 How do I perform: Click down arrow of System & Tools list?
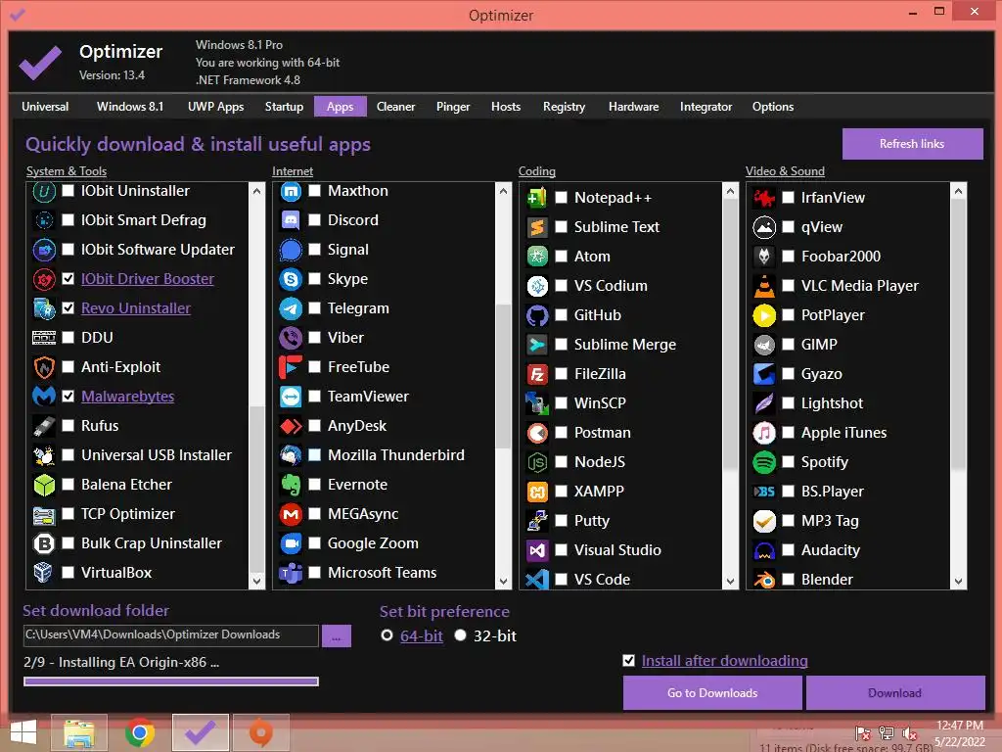pyautogui.click(x=257, y=581)
